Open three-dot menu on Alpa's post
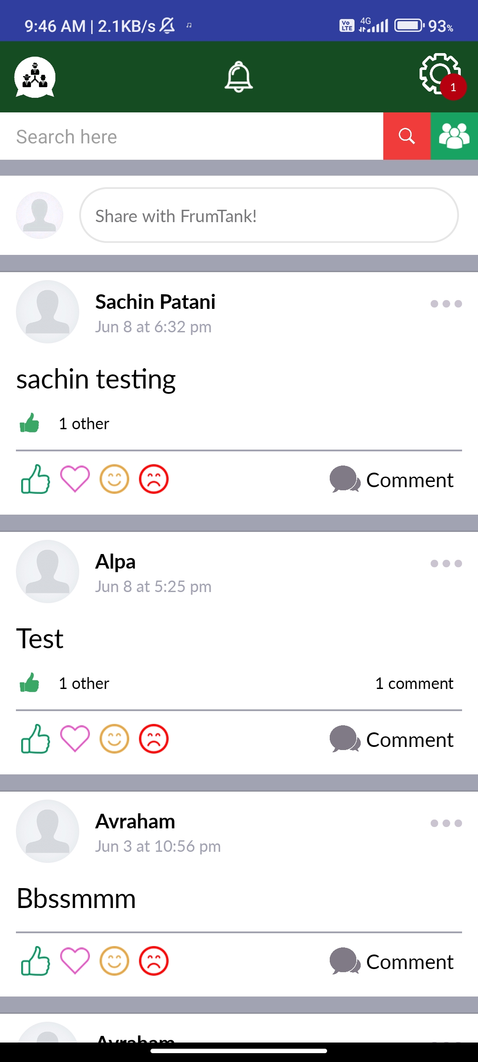This screenshot has width=478, height=1062. 446,563
